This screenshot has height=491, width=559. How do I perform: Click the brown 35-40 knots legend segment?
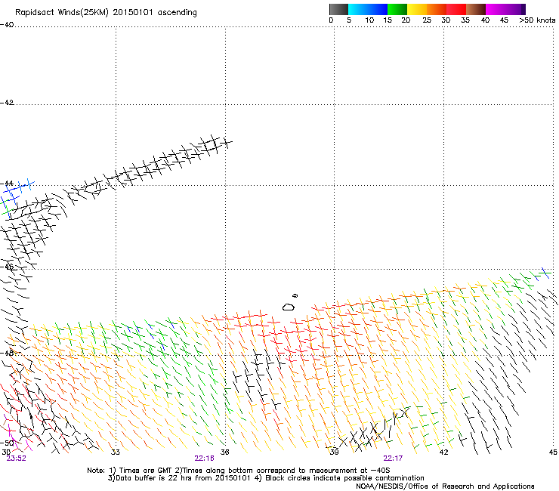pos(476,9)
